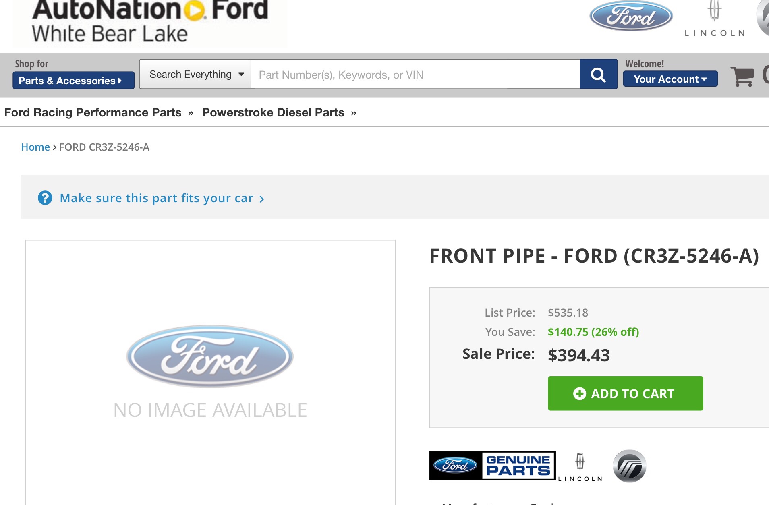The width and height of the screenshot is (769, 505).
Task: Click the No Image Available product thumbnail
Action: (210, 370)
